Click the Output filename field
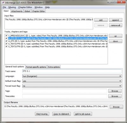Screen dimensions: 127x123 point(56,107)
